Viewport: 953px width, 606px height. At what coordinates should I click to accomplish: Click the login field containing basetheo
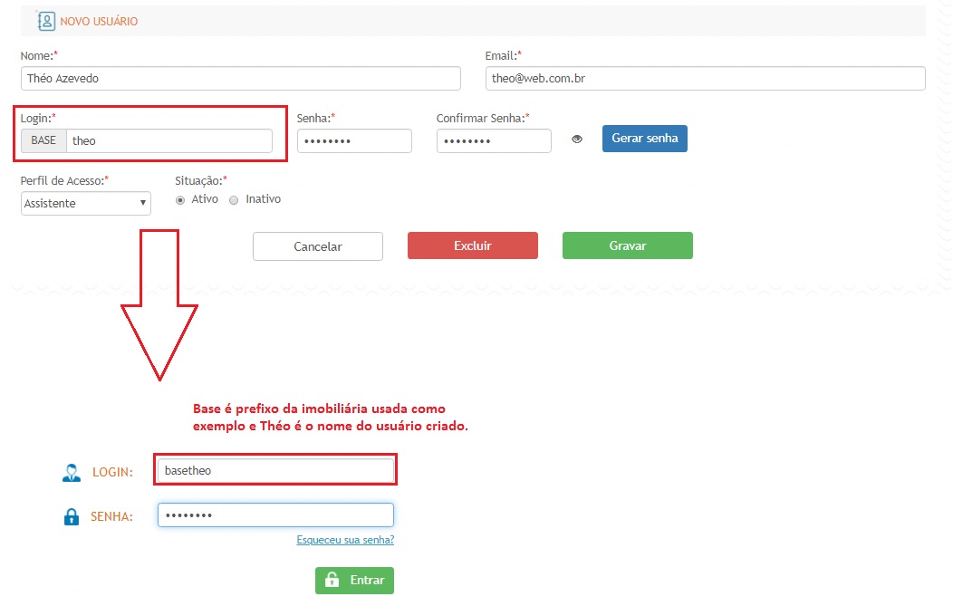(x=275, y=471)
